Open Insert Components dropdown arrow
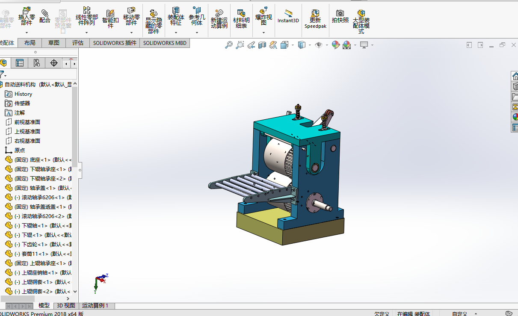This screenshot has width=518, height=316. tap(27, 32)
